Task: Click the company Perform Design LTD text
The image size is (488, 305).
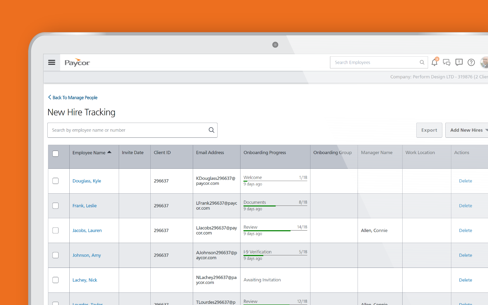Action: coord(439,77)
